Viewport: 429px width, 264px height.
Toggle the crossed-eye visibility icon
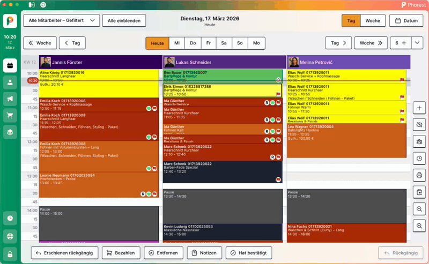pos(419,124)
